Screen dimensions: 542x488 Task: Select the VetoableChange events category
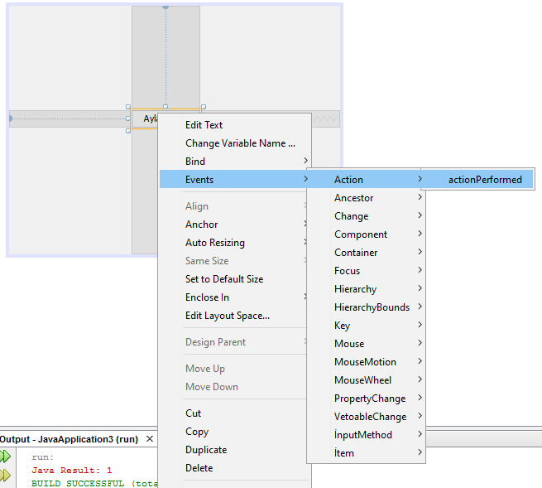click(366, 417)
